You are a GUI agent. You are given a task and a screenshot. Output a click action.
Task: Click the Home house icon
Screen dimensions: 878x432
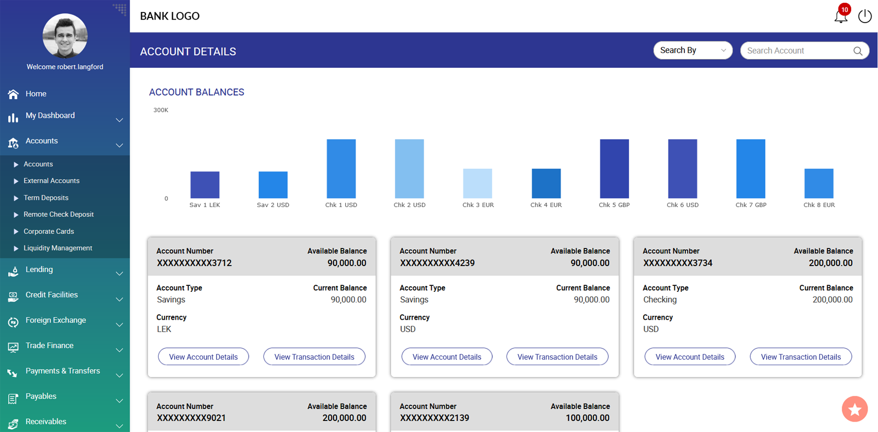(x=13, y=94)
